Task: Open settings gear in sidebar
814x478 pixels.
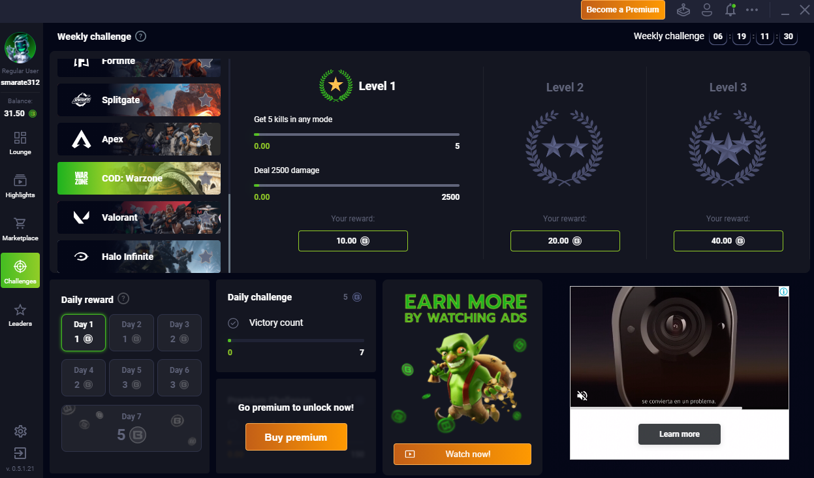Action: (20, 431)
